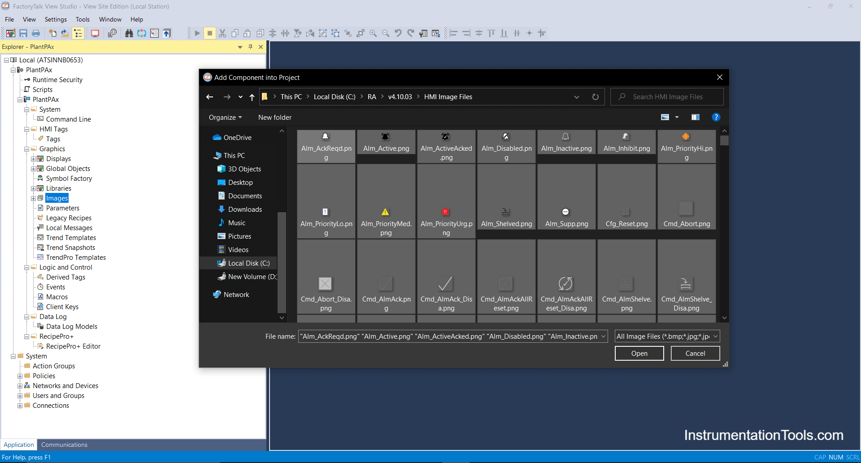Click the Zoom In magnifier icon

373,33
